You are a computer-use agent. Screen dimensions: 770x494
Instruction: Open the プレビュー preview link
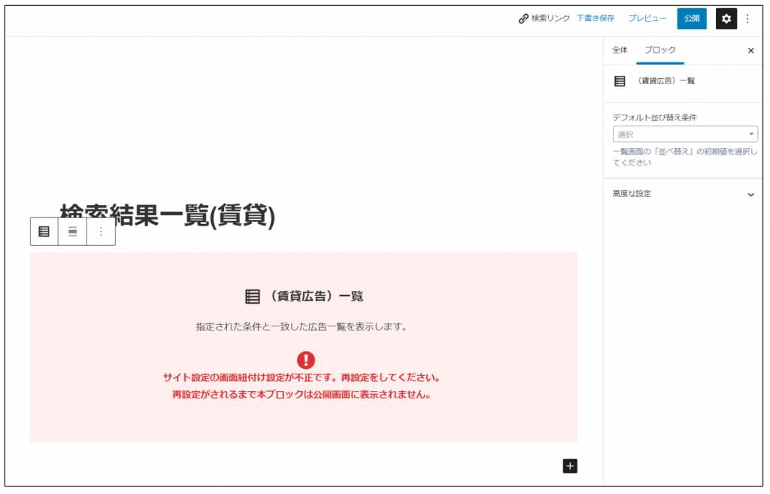pos(647,19)
